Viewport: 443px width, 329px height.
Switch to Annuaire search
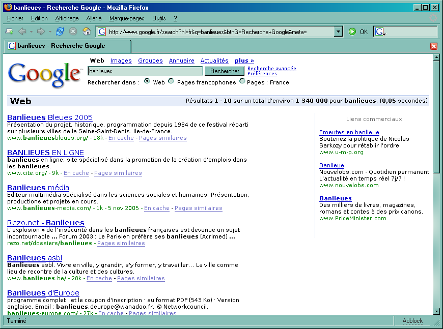pyautogui.click(x=182, y=61)
